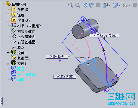The height and width of the screenshot is (108, 138).
Task: Click the 实体(2) solid bodies icon
Action: pyautogui.click(x=14, y=20)
